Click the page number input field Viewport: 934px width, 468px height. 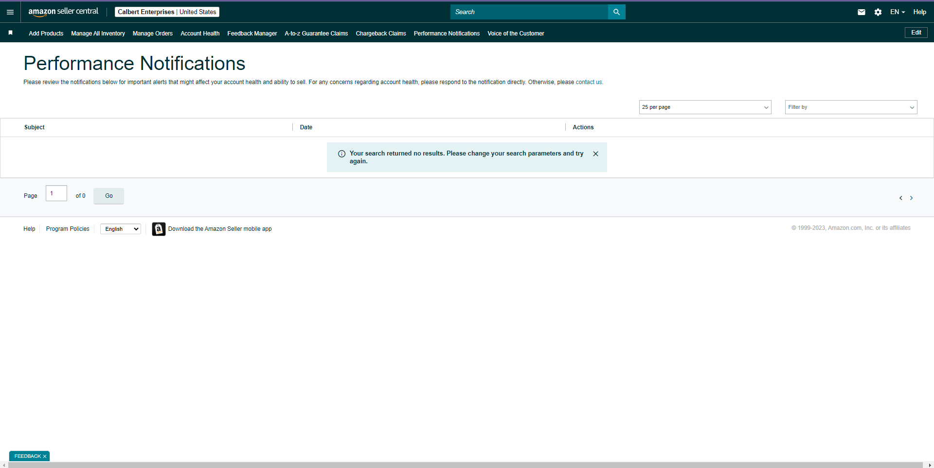pyautogui.click(x=56, y=193)
